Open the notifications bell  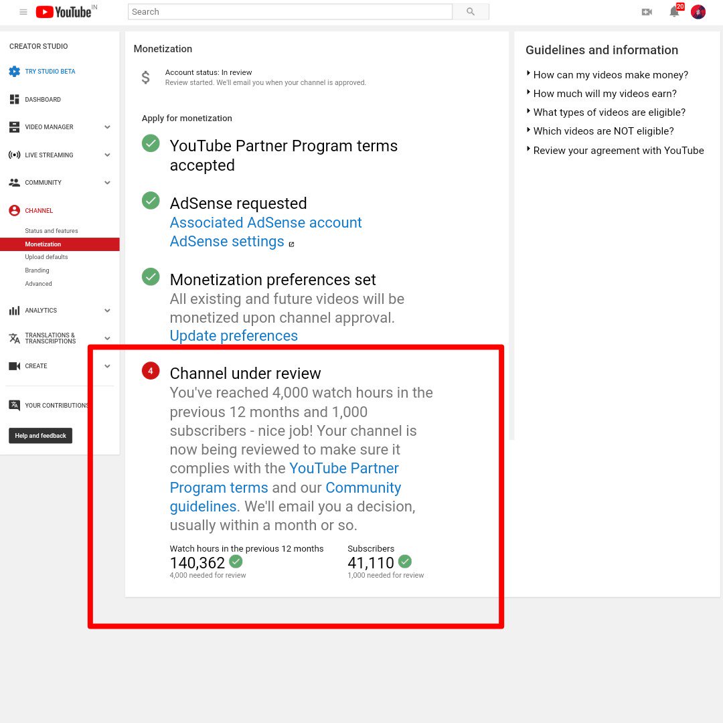coord(674,11)
